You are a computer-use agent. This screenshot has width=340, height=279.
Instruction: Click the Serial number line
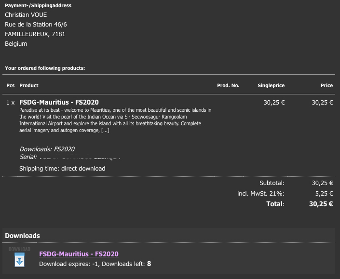(69, 157)
